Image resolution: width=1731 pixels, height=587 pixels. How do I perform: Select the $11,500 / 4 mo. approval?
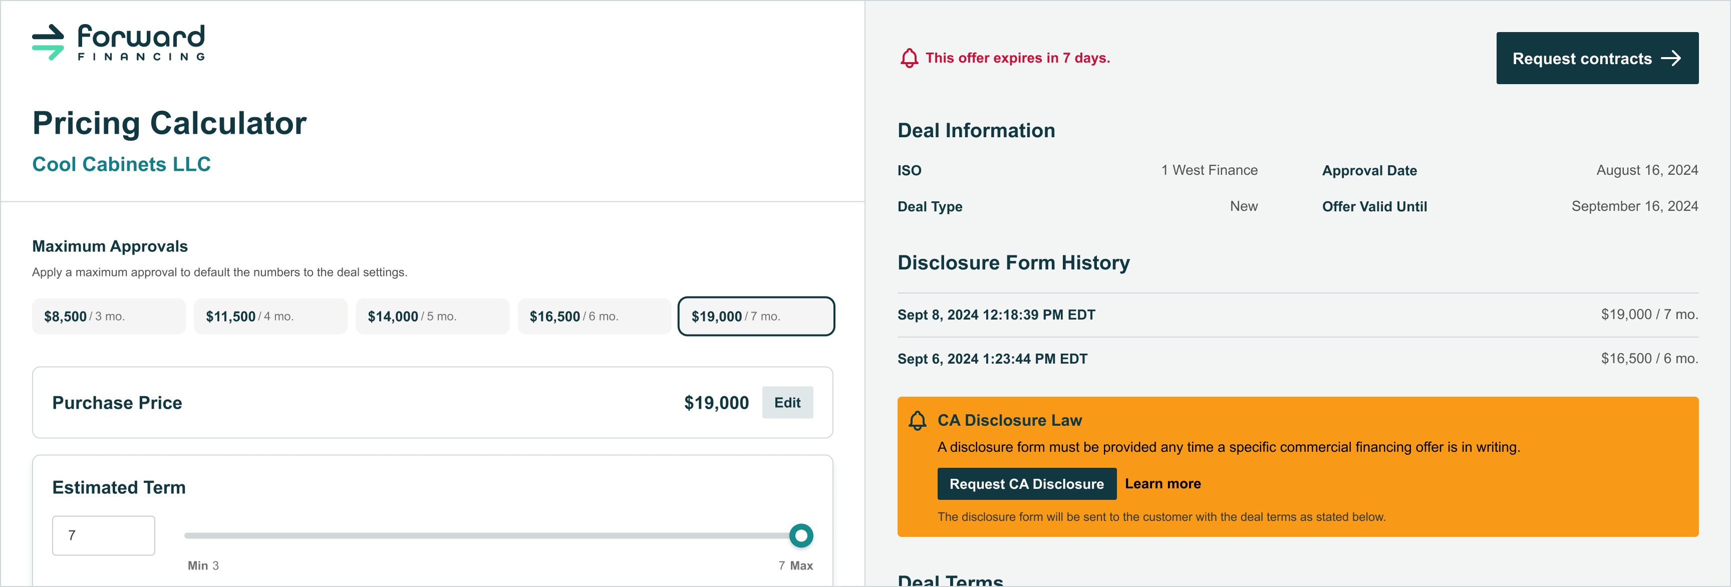(271, 317)
